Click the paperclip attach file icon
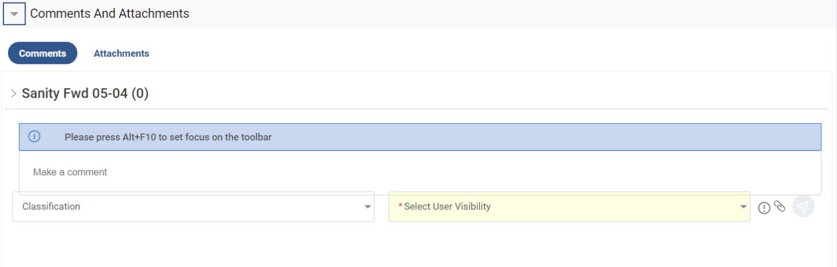837x267 pixels. [779, 206]
